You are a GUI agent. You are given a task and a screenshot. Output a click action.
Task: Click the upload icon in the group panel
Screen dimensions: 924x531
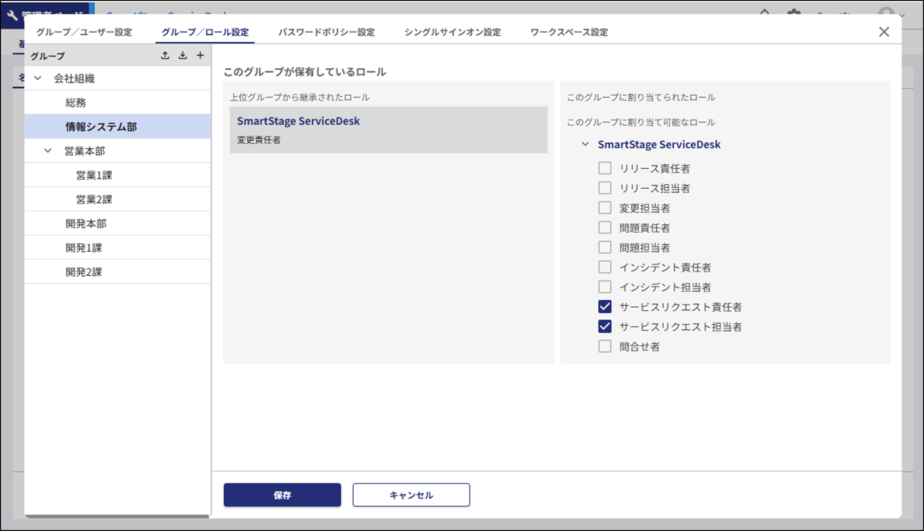tap(165, 55)
